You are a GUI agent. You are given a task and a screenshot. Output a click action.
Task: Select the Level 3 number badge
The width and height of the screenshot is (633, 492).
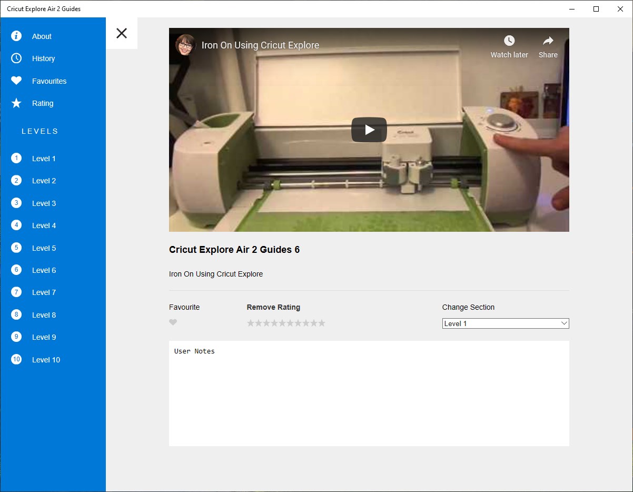click(16, 203)
